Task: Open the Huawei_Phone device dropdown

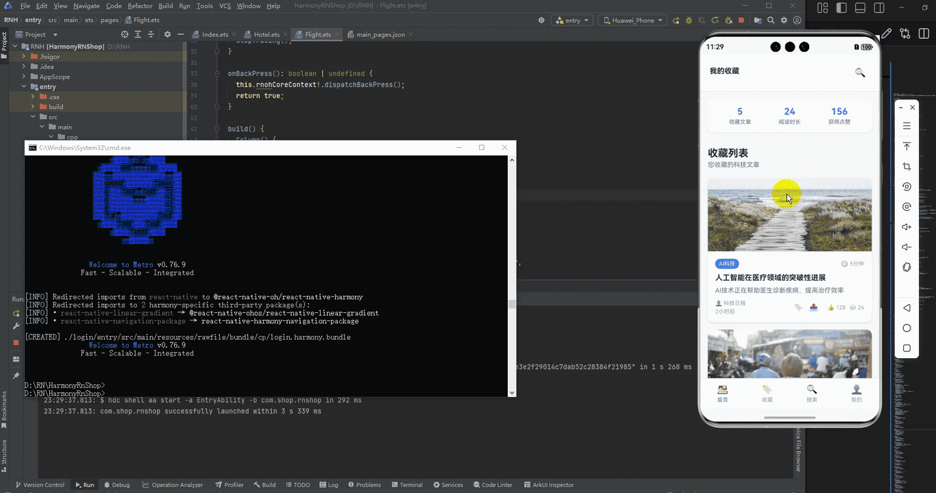Action: 633,21
